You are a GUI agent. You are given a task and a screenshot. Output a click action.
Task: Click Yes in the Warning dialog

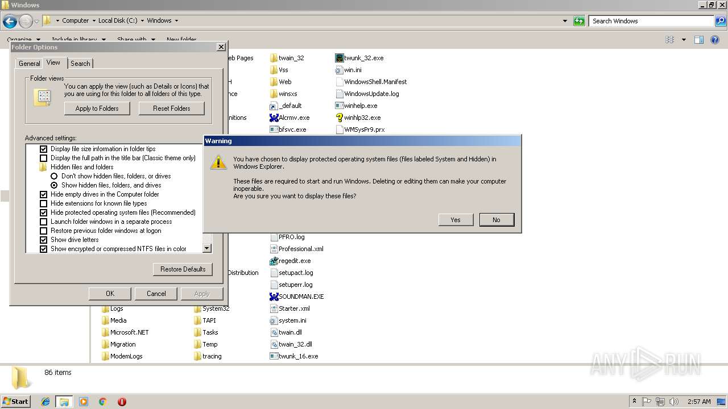click(x=456, y=220)
